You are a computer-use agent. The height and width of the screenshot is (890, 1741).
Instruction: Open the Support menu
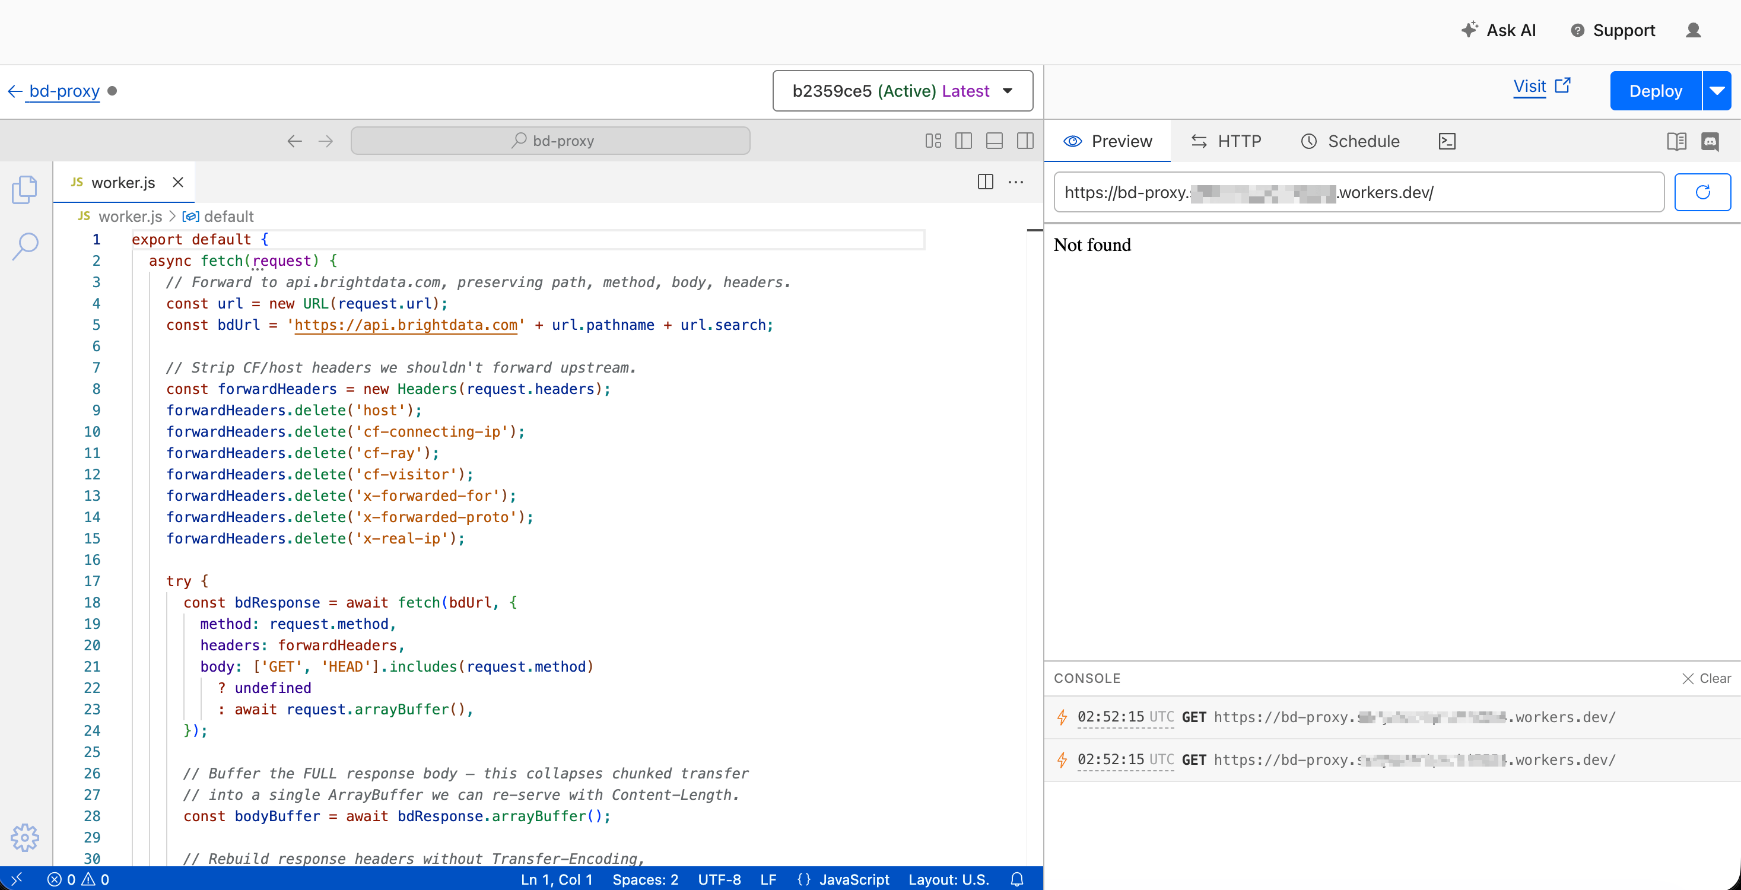(1613, 30)
